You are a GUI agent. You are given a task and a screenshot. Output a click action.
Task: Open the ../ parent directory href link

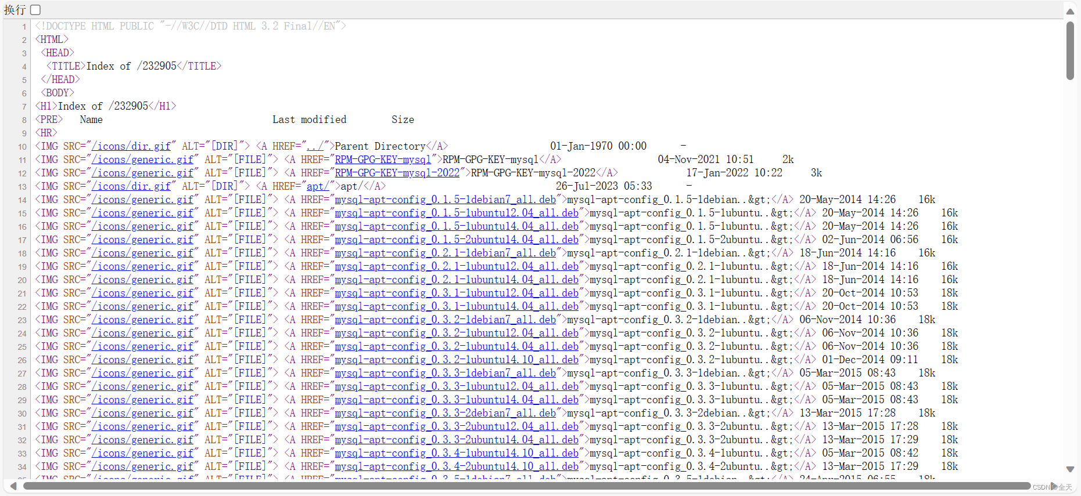point(315,146)
